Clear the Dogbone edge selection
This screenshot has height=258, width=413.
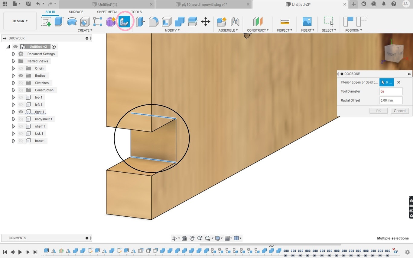398,82
